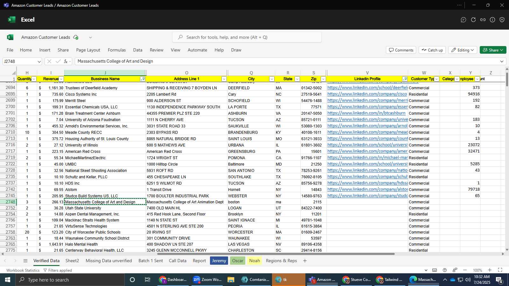509x286 pixels.
Task: Select the Utah State University cell
Action: coord(105,208)
